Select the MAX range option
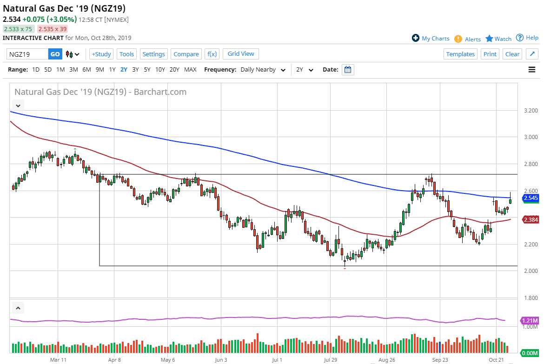The image size is (544, 364). pos(190,70)
